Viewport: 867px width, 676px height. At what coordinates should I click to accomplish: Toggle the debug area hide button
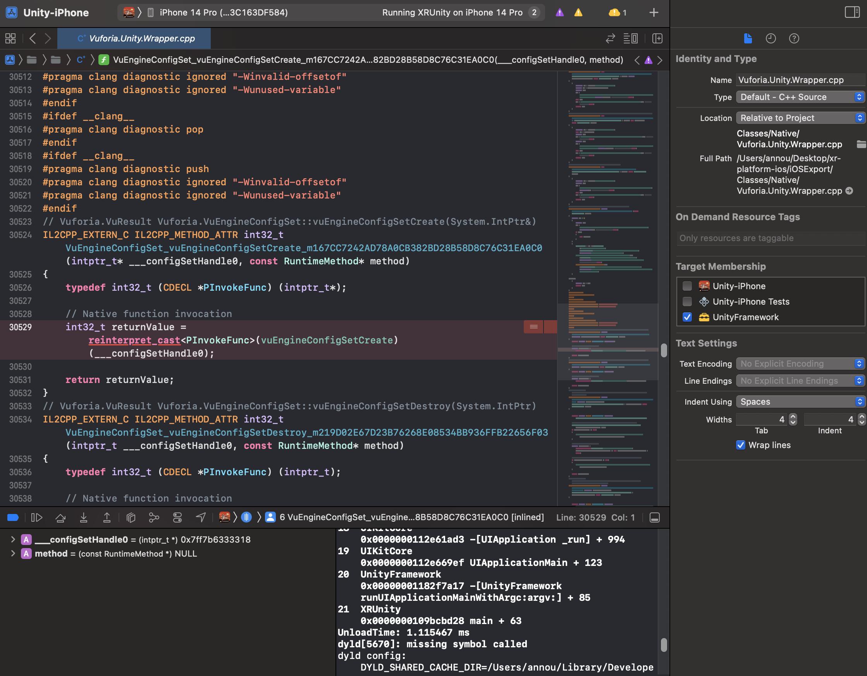(x=655, y=517)
